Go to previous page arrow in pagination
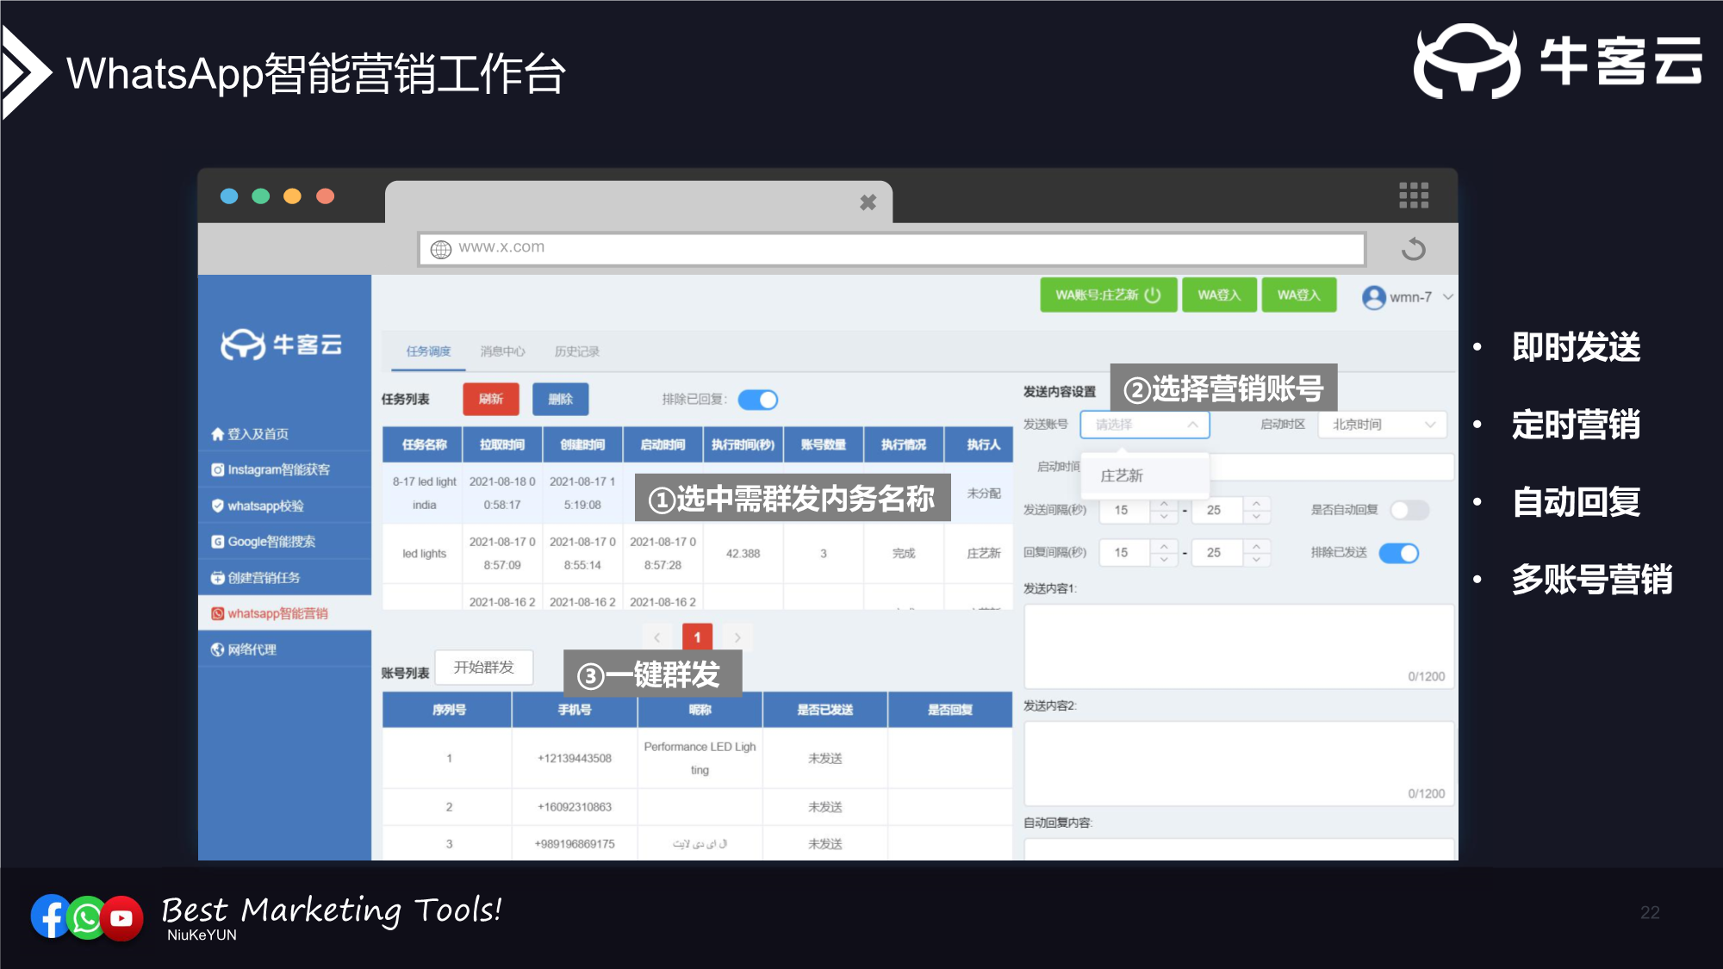 click(656, 637)
